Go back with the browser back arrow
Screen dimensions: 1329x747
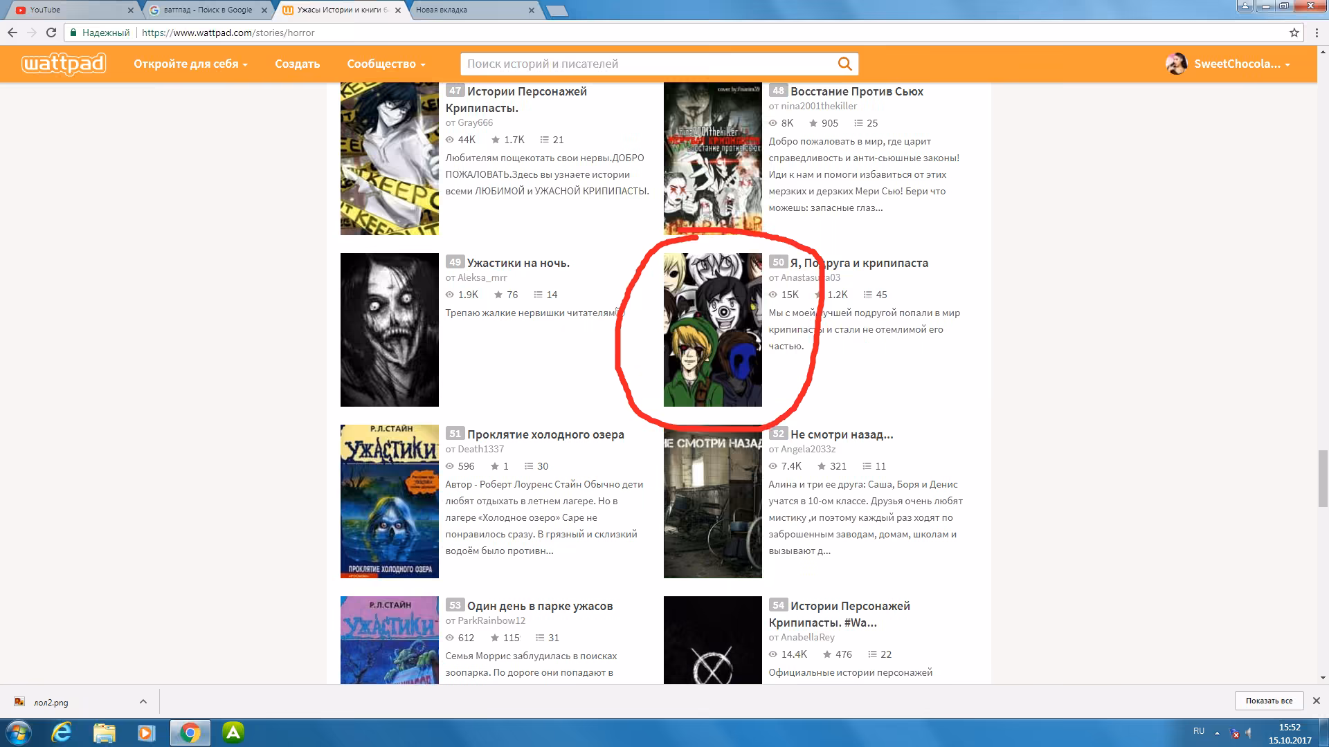[12, 33]
